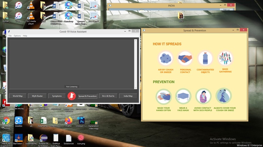Select the sustainability folder icon

(x=31, y=139)
